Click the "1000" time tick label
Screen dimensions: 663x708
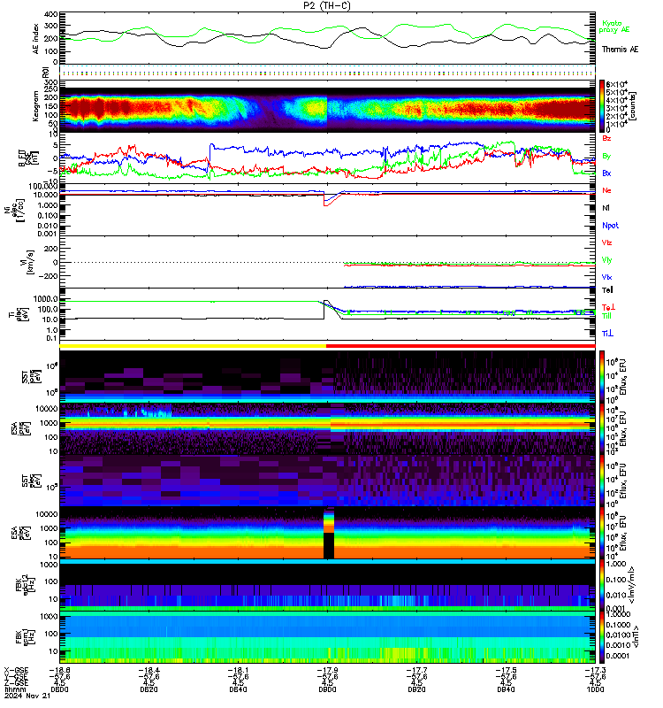(x=595, y=689)
